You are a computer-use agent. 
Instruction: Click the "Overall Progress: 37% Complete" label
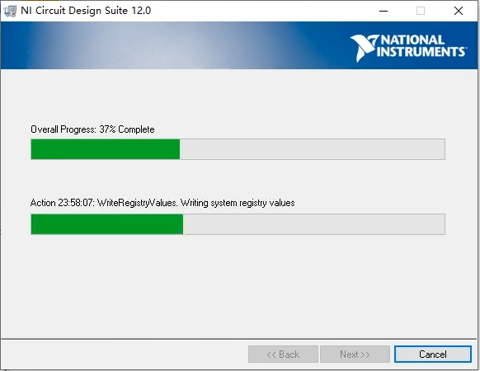(92, 129)
